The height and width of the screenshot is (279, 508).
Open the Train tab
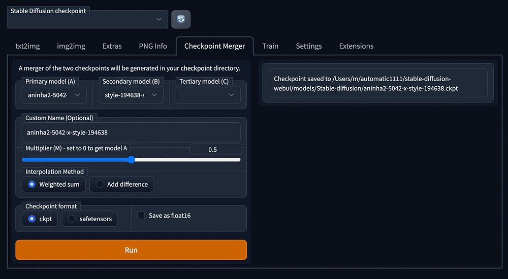pyautogui.click(x=270, y=46)
